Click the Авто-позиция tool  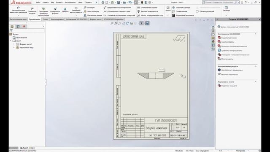point(91,11)
